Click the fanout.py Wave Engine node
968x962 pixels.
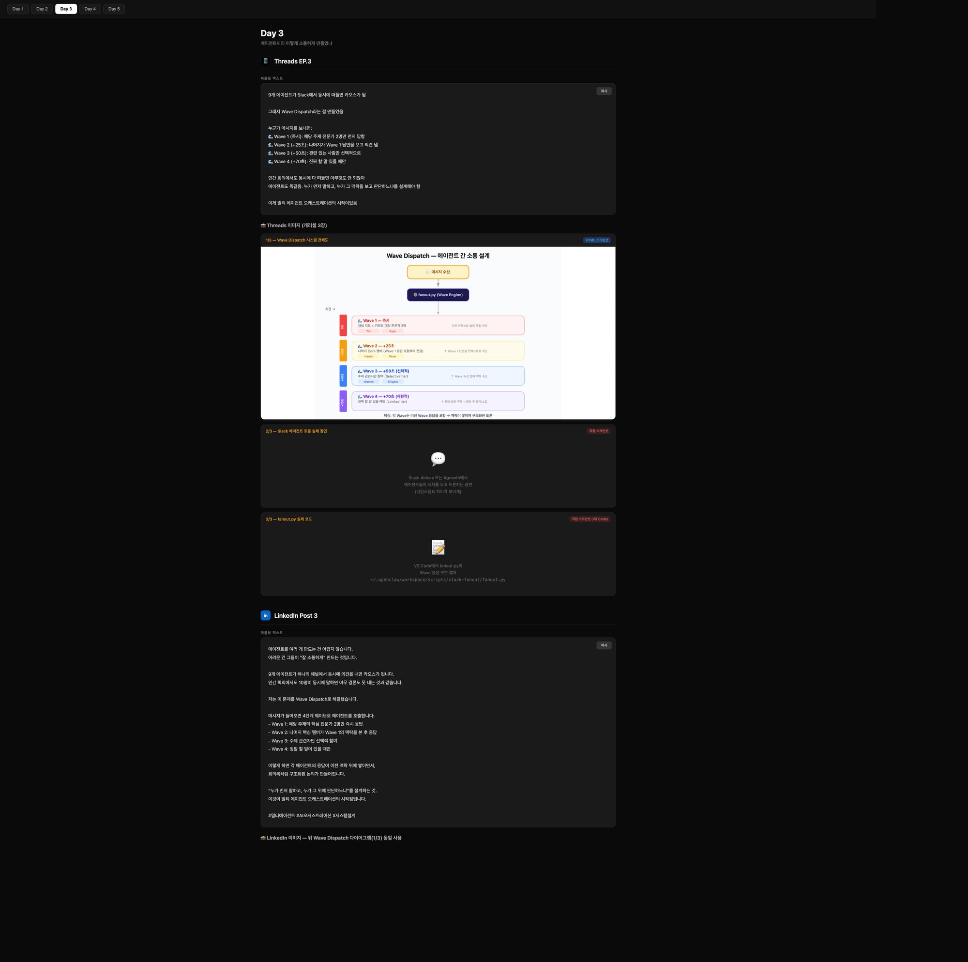pos(438,295)
